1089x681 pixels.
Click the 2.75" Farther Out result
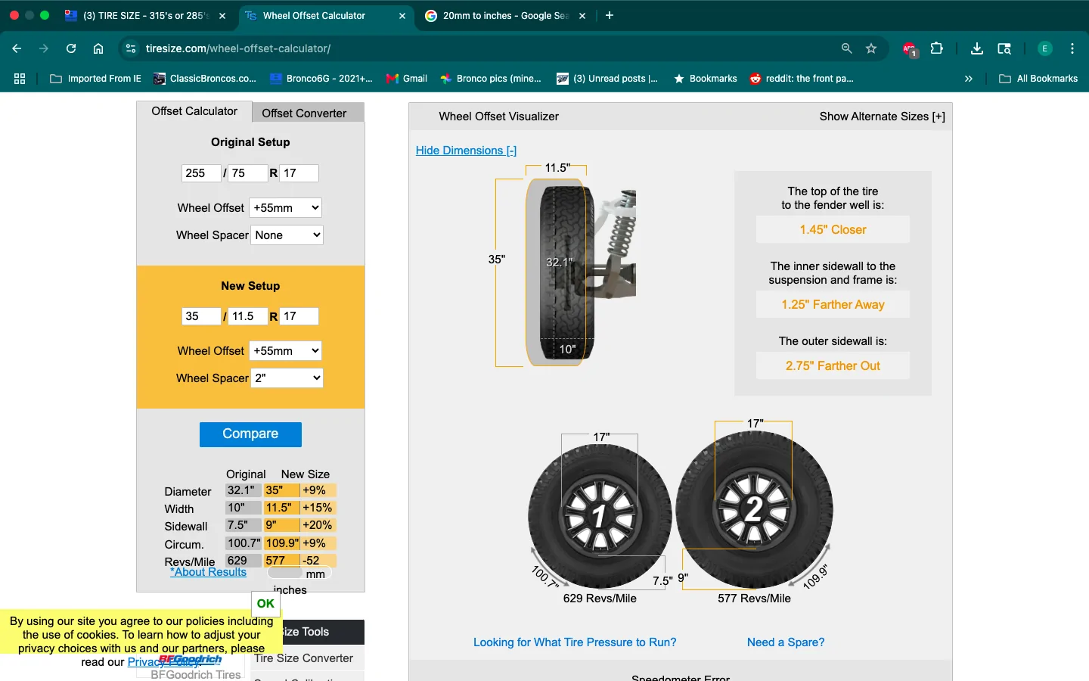[x=833, y=366]
